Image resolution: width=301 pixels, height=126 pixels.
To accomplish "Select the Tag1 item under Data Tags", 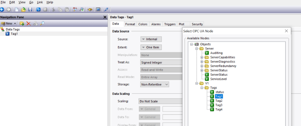I will point(14,34).
